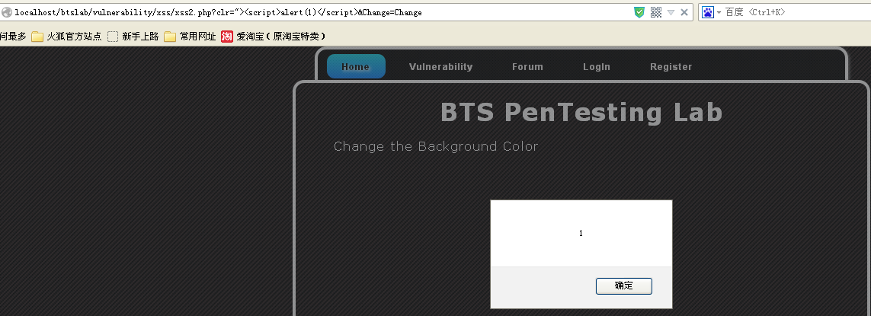Open the Register navigation item
The height and width of the screenshot is (316, 871).
tap(671, 67)
